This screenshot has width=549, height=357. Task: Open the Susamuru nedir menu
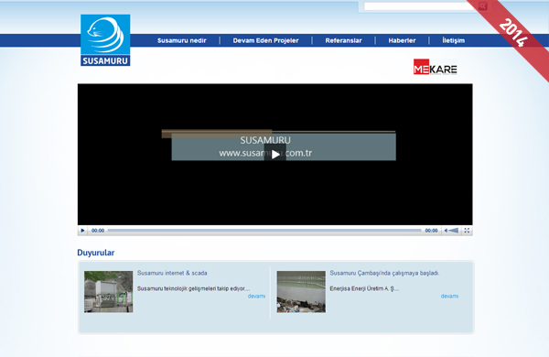pos(182,40)
